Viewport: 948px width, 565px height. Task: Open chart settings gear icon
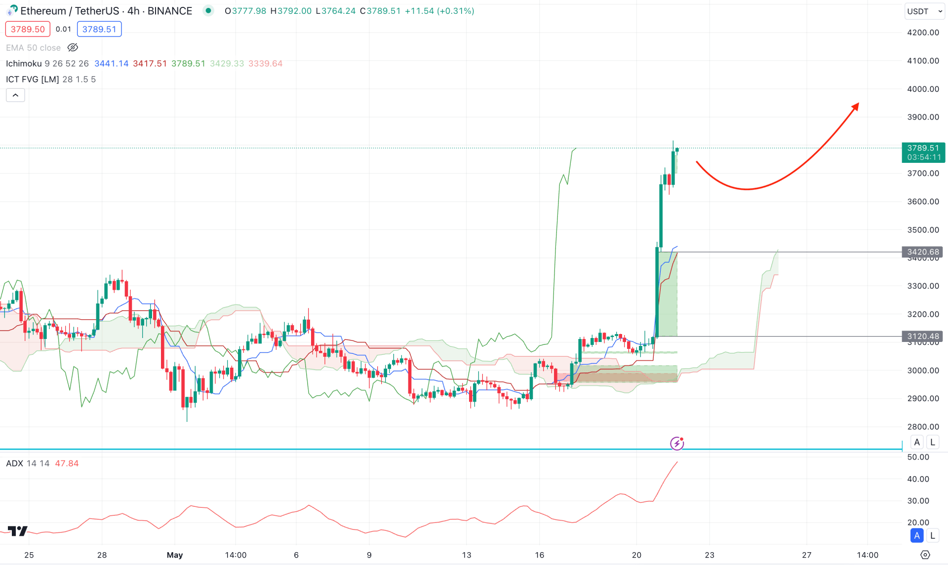pos(925,555)
